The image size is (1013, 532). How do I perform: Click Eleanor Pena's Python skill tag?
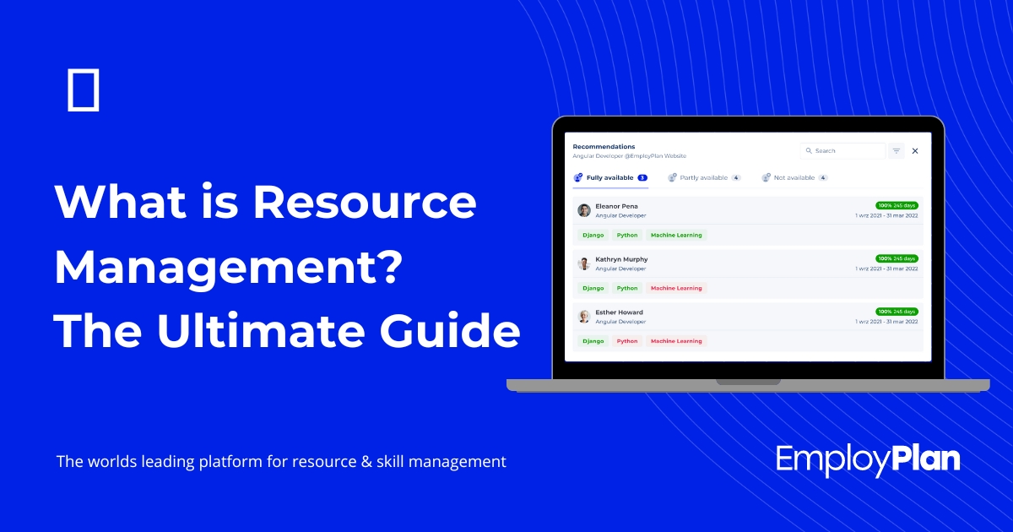pos(627,235)
